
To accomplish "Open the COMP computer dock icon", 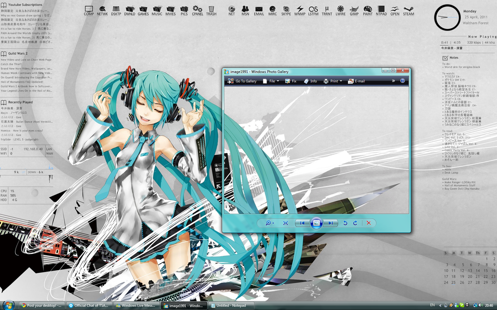I will 89,10.
